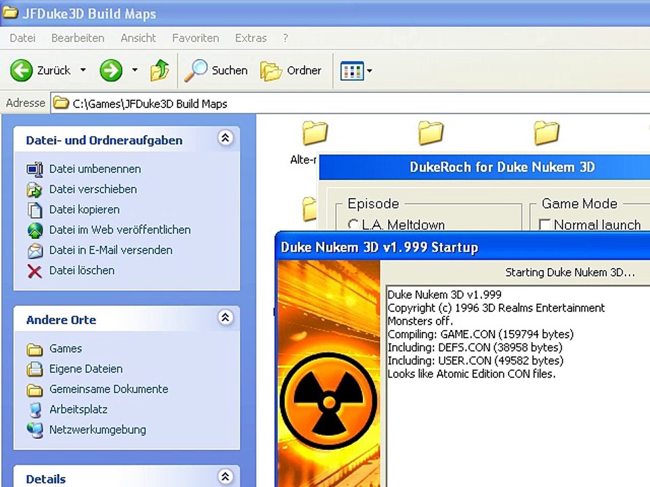Select L.A. Meltdown episode radio button

[353, 225]
